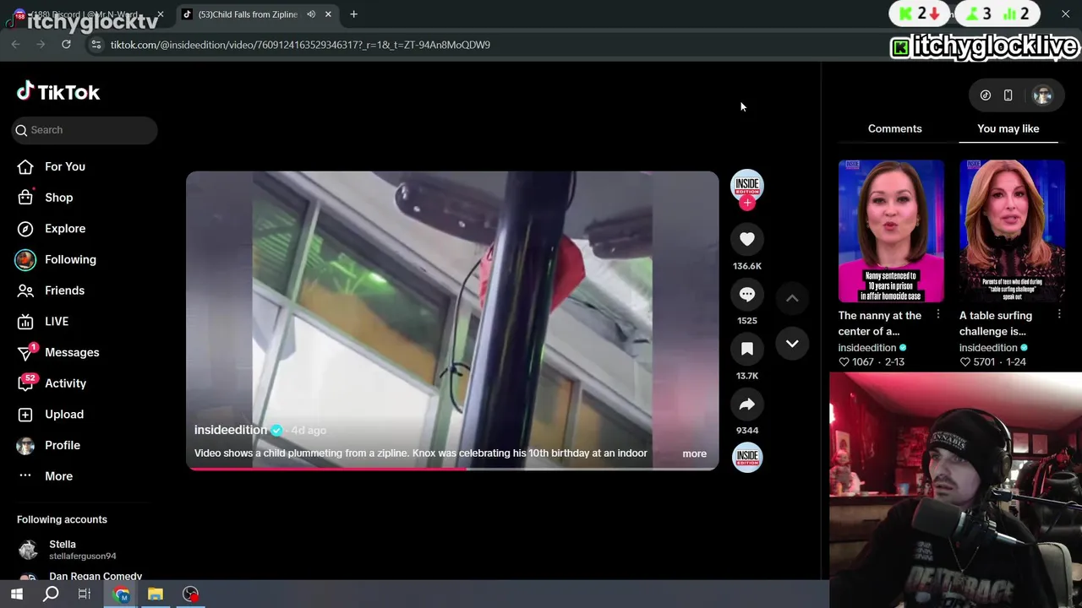Open options for table surfing video

tap(1059, 314)
